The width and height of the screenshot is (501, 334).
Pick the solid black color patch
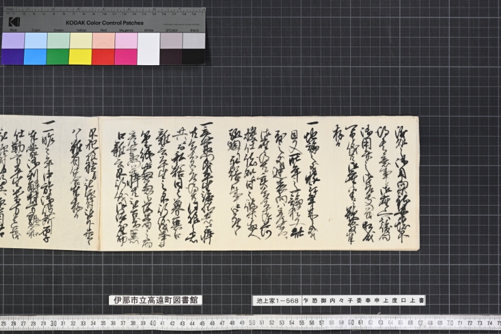coord(194,56)
